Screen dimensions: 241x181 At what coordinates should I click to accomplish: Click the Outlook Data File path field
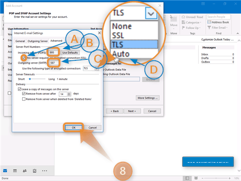pyautogui.click(x=121, y=79)
